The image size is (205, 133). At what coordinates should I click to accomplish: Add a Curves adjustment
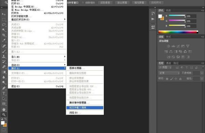(178, 46)
